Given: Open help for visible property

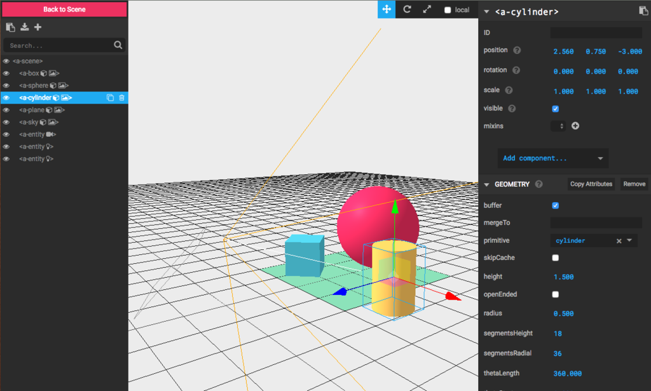Looking at the screenshot, I should pyautogui.click(x=512, y=108).
